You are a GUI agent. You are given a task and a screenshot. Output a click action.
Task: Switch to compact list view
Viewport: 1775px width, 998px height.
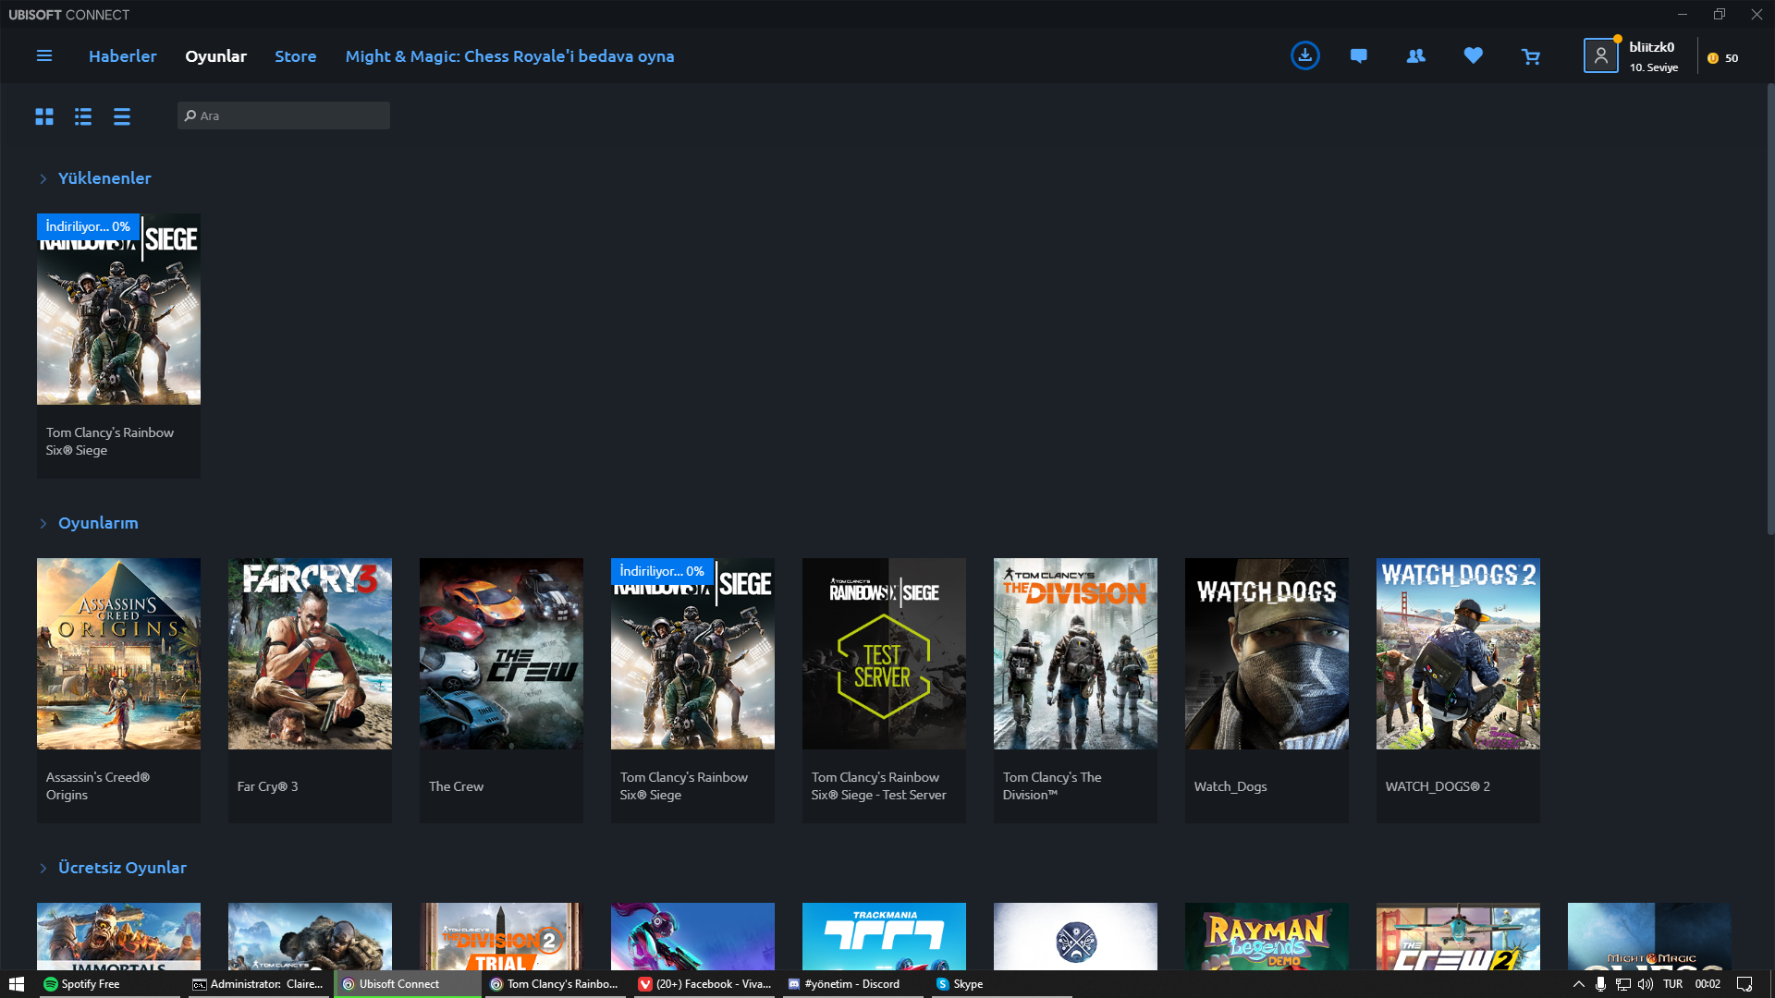pyautogui.click(x=122, y=116)
